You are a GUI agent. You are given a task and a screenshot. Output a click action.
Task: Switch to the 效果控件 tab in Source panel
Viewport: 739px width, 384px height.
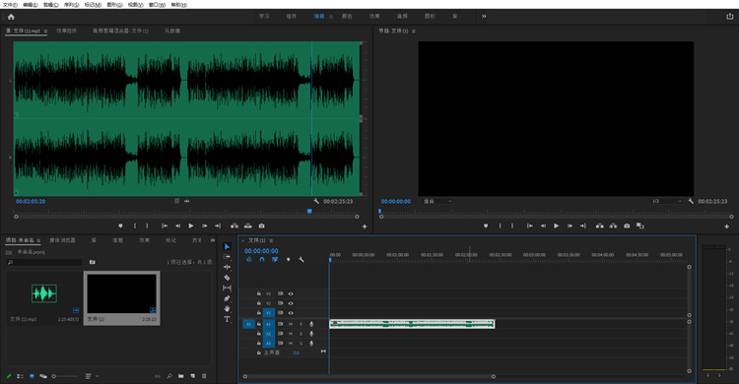pyautogui.click(x=66, y=32)
